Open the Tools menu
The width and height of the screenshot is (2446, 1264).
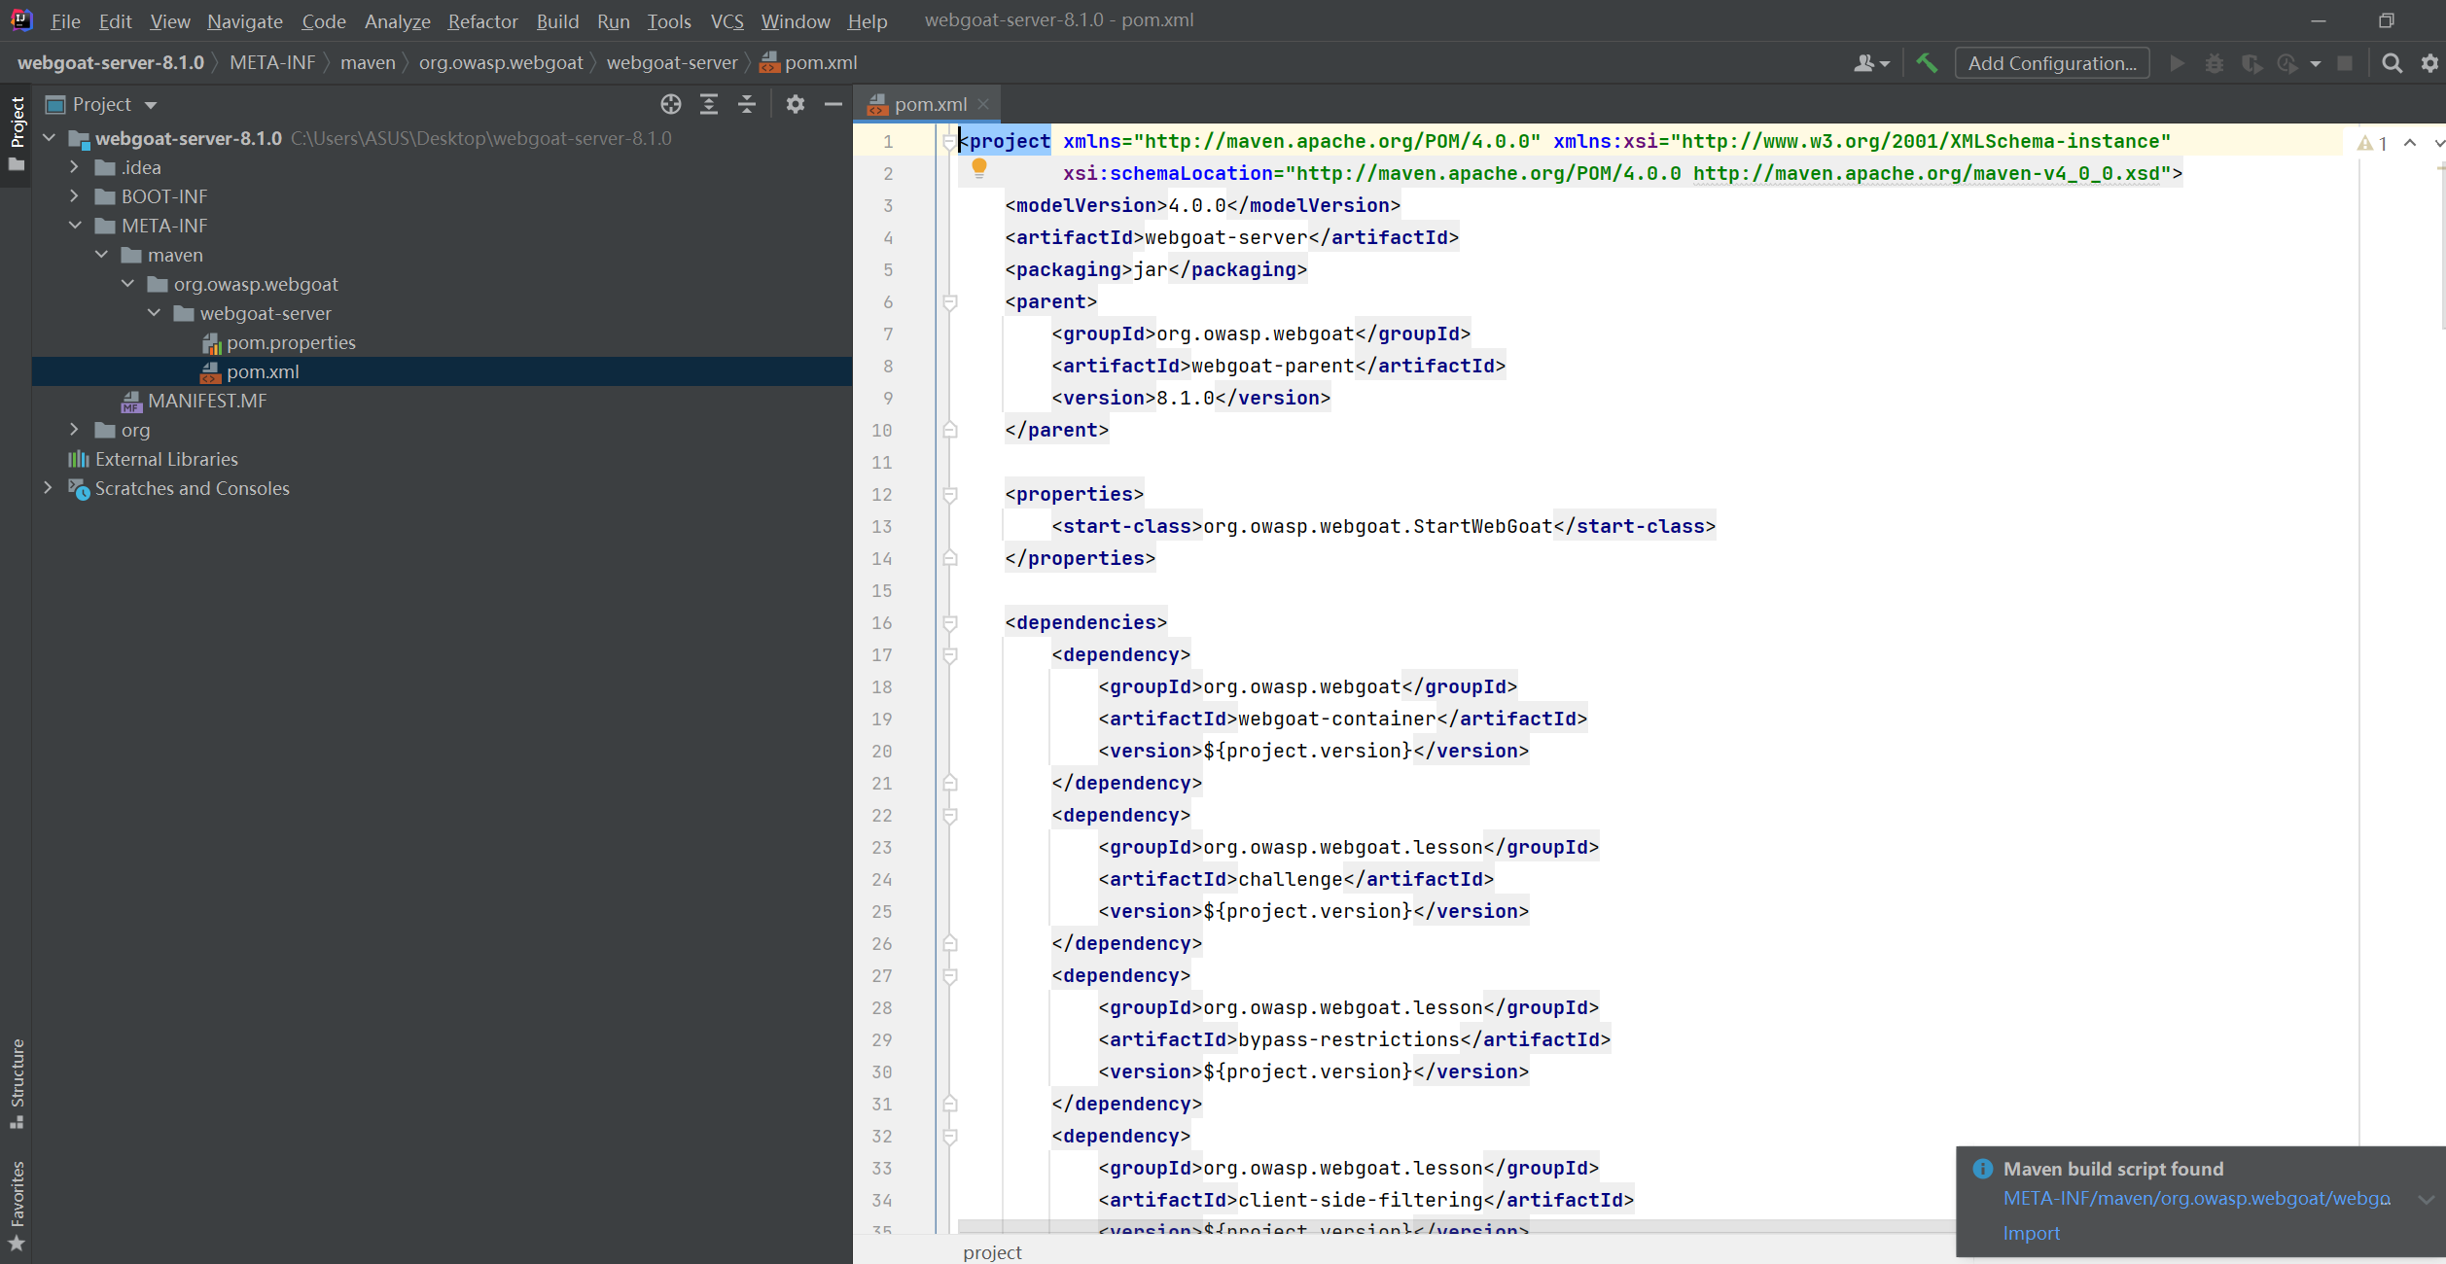(x=669, y=20)
